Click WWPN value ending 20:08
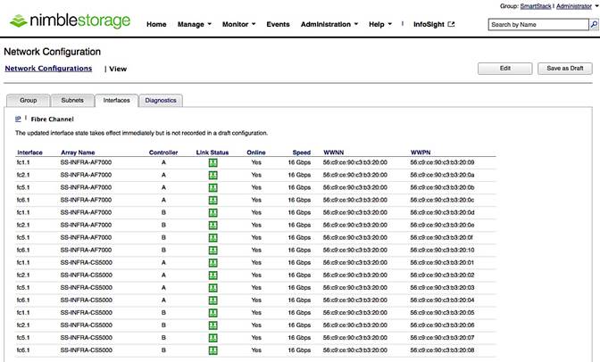Image resolution: width=600 pixels, height=362 pixels. 442,350
